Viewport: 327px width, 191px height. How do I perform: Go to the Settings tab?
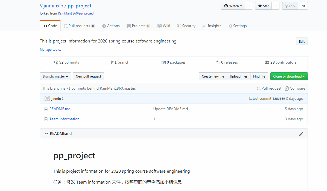coord(237,26)
